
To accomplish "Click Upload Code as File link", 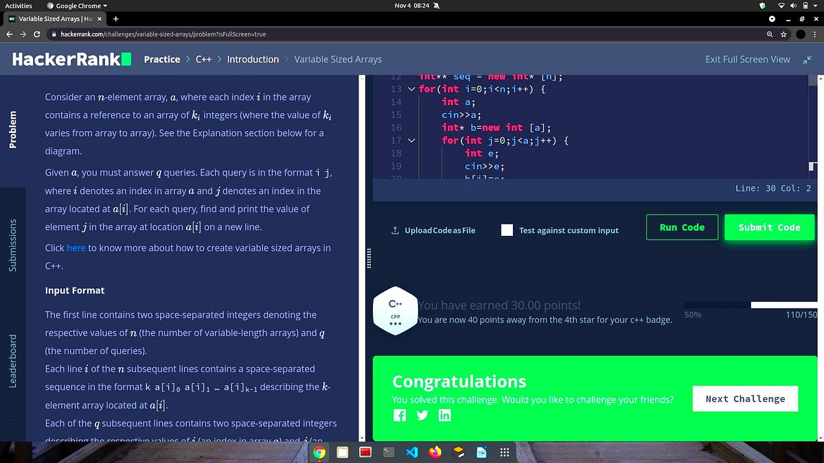I will point(439,230).
